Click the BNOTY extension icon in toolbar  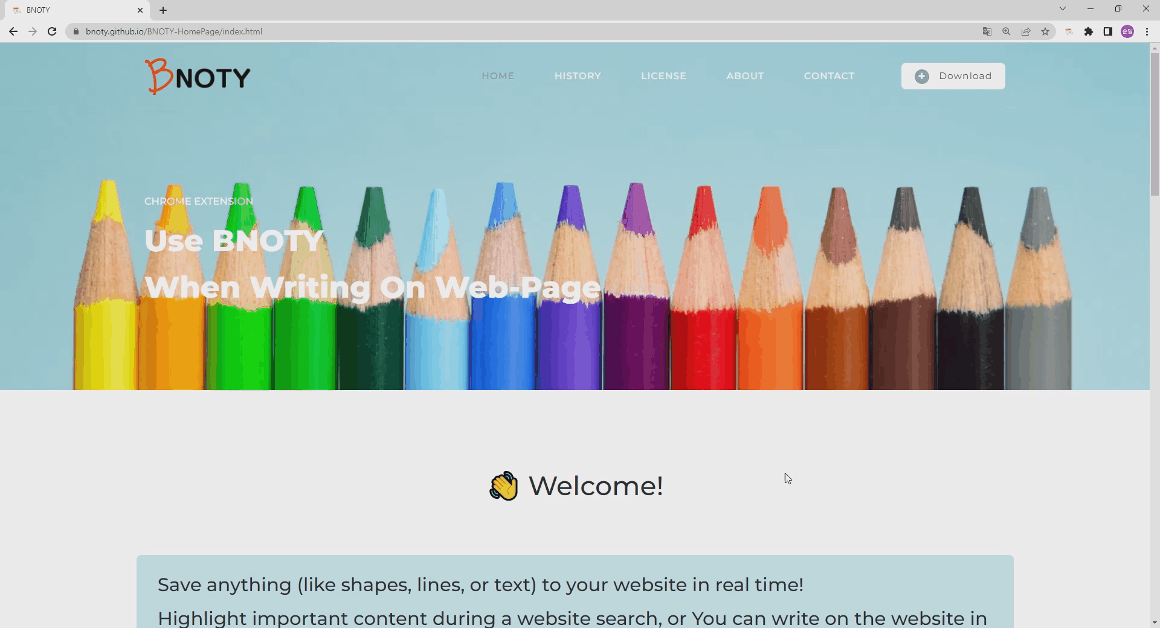(x=1069, y=31)
